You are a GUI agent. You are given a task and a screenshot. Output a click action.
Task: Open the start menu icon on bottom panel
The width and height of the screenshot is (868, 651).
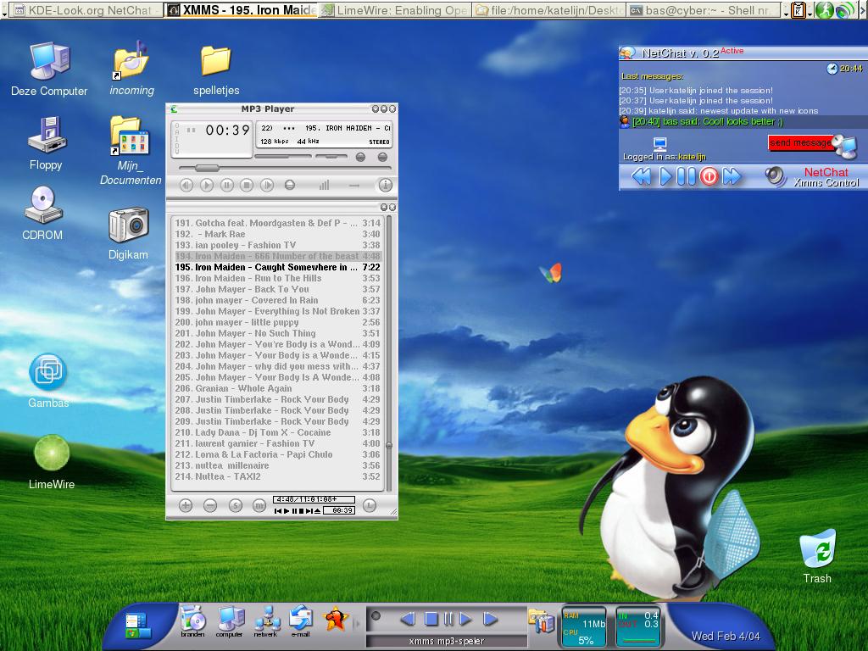tap(136, 626)
